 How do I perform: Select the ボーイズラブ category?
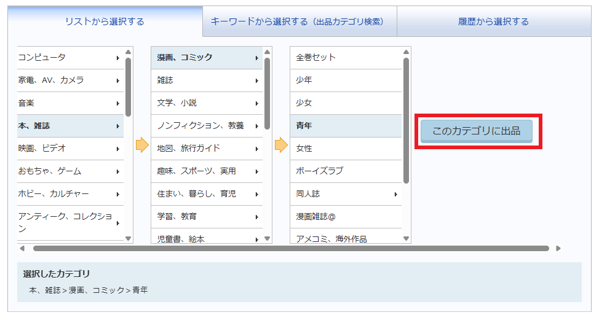point(344,171)
